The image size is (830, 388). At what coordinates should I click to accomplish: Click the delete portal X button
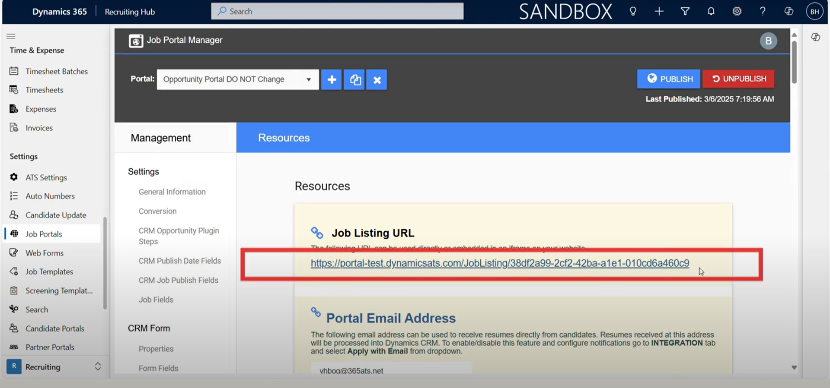(377, 79)
